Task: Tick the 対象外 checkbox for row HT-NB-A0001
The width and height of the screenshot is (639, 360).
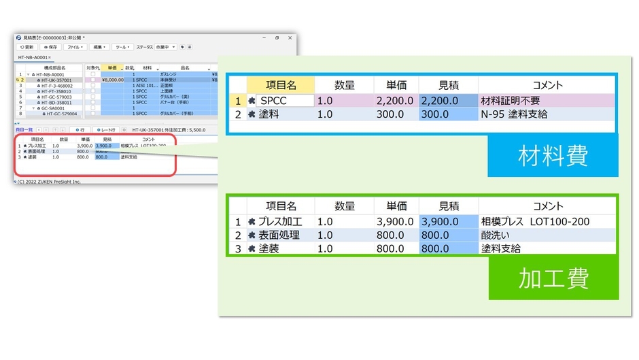Action: (x=92, y=74)
